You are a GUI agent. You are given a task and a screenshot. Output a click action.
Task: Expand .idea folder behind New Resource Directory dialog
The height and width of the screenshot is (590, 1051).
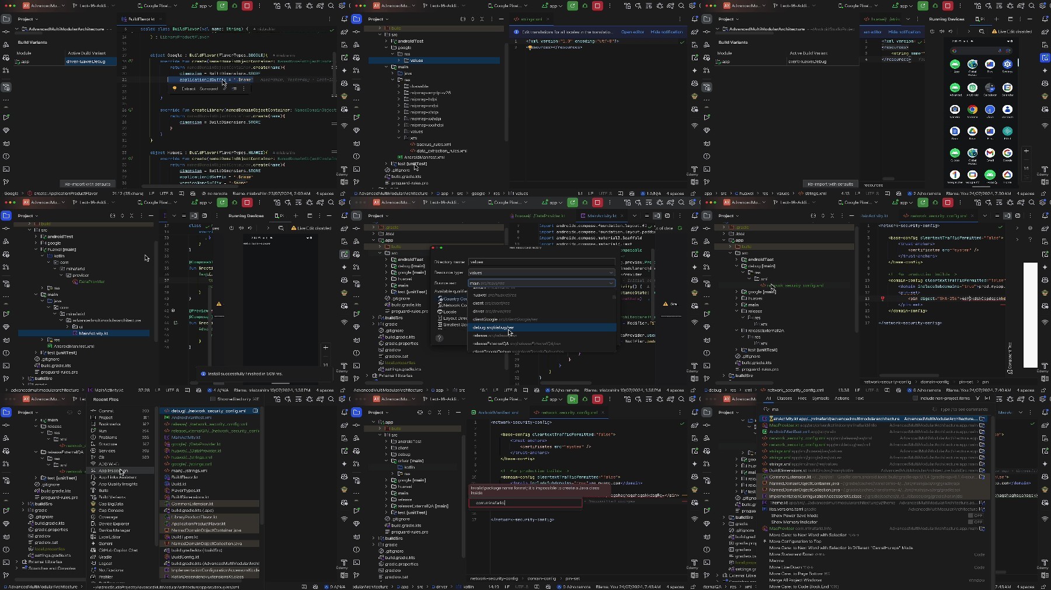(x=374, y=233)
